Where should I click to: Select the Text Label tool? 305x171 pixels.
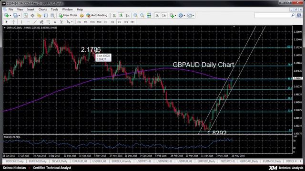pos(61,22)
